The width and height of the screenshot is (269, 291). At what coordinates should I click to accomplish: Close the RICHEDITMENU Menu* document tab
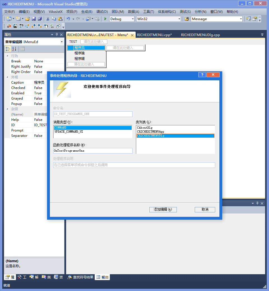pos(132,35)
